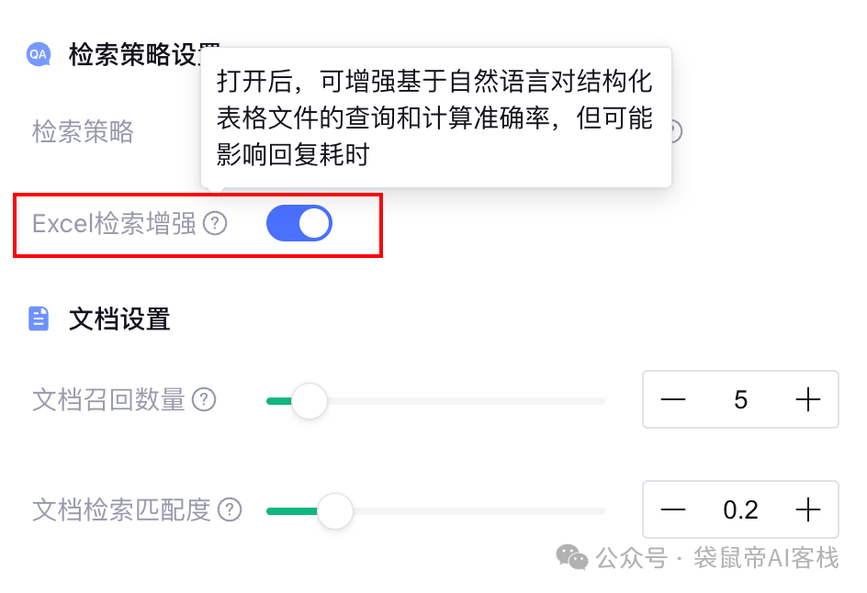Viewport: 867px width, 593px height.
Task: Increase 文档检索匹配度 with plus button
Action: (x=807, y=509)
